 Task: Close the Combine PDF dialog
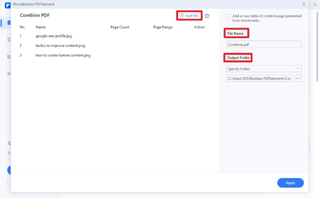[x=304, y=4]
